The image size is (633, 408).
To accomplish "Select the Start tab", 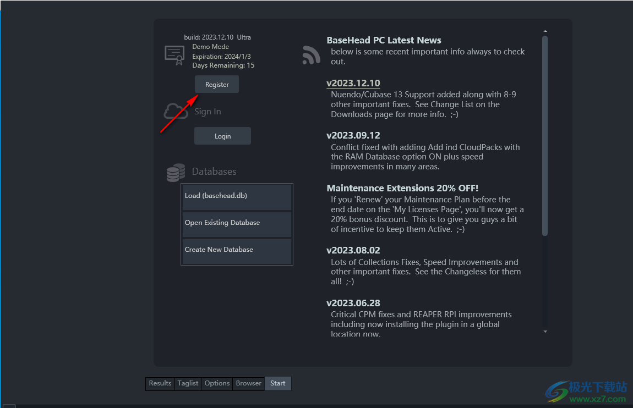I will (278, 384).
